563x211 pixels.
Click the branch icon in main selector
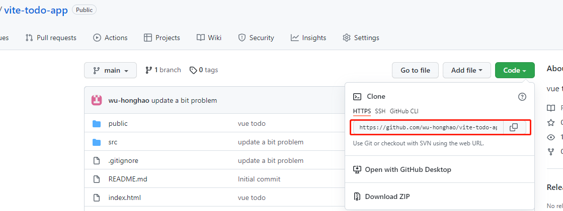(96, 71)
